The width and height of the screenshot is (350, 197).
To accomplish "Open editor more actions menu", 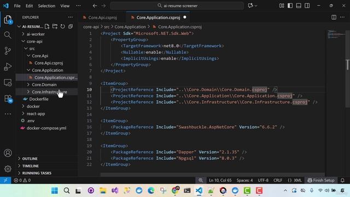I will click(x=342, y=17).
